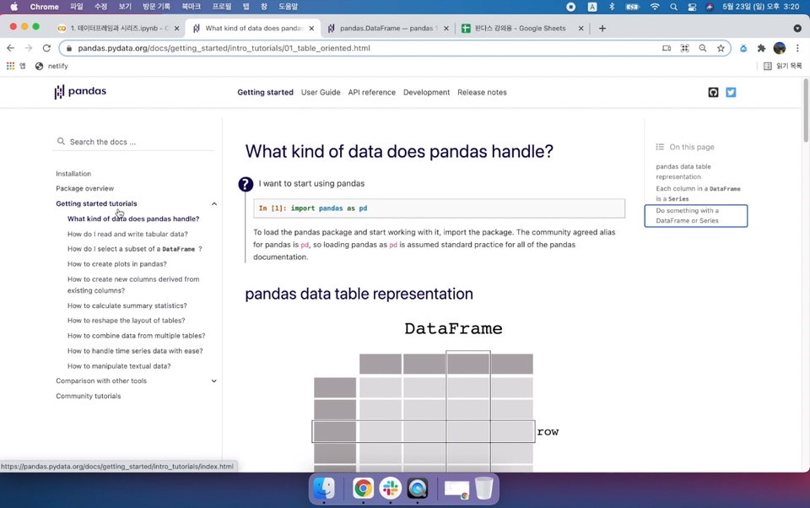Click the page's vertical scrollbar
The width and height of the screenshot is (810, 508).
pyautogui.click(x=806, y=110)
